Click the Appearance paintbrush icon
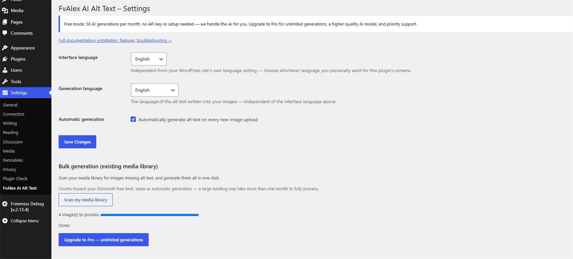Image resolution: width=573 pixels, height=259 pixels. point(5,48)
